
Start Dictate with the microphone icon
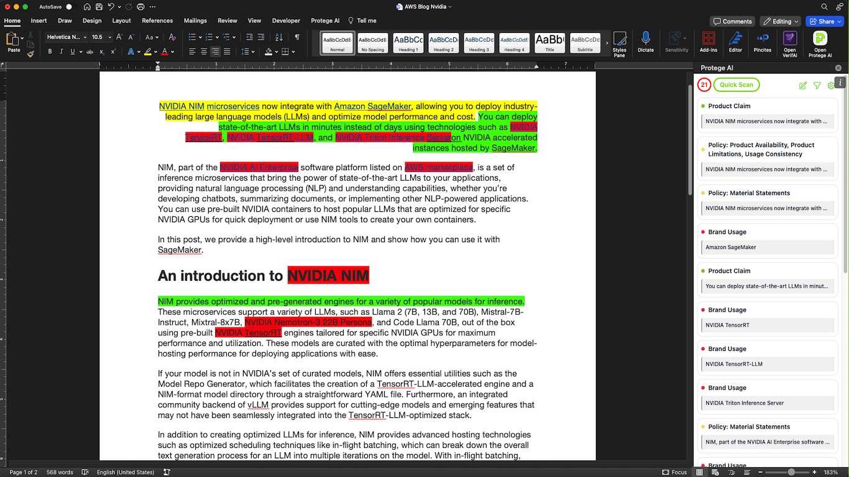click(646, 42)
